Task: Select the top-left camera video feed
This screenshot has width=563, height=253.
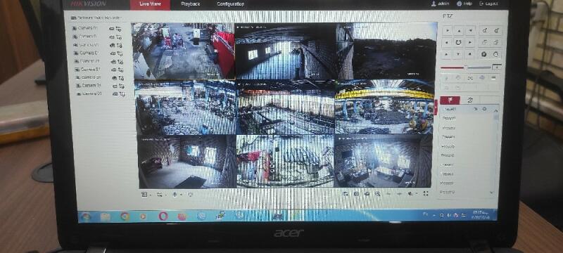Action: point(183,51)
